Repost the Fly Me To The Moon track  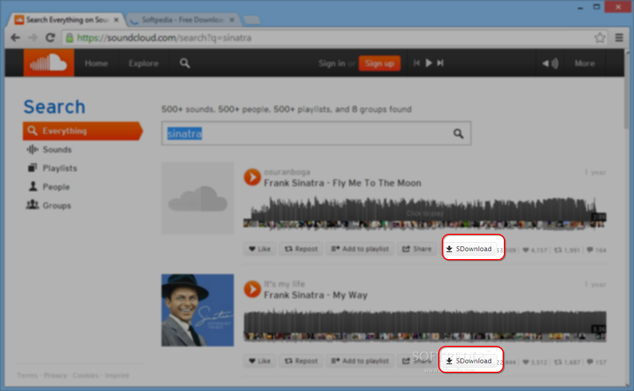(301, 249)
